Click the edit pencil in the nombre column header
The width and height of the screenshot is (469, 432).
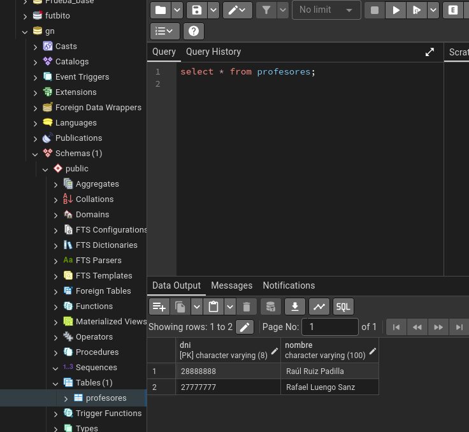[372, 351]
